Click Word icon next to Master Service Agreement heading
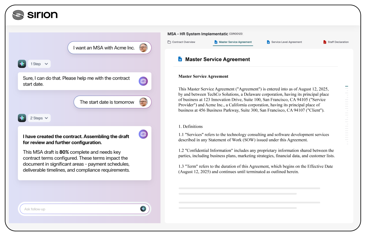366x236 pixels. click(180, 59)
